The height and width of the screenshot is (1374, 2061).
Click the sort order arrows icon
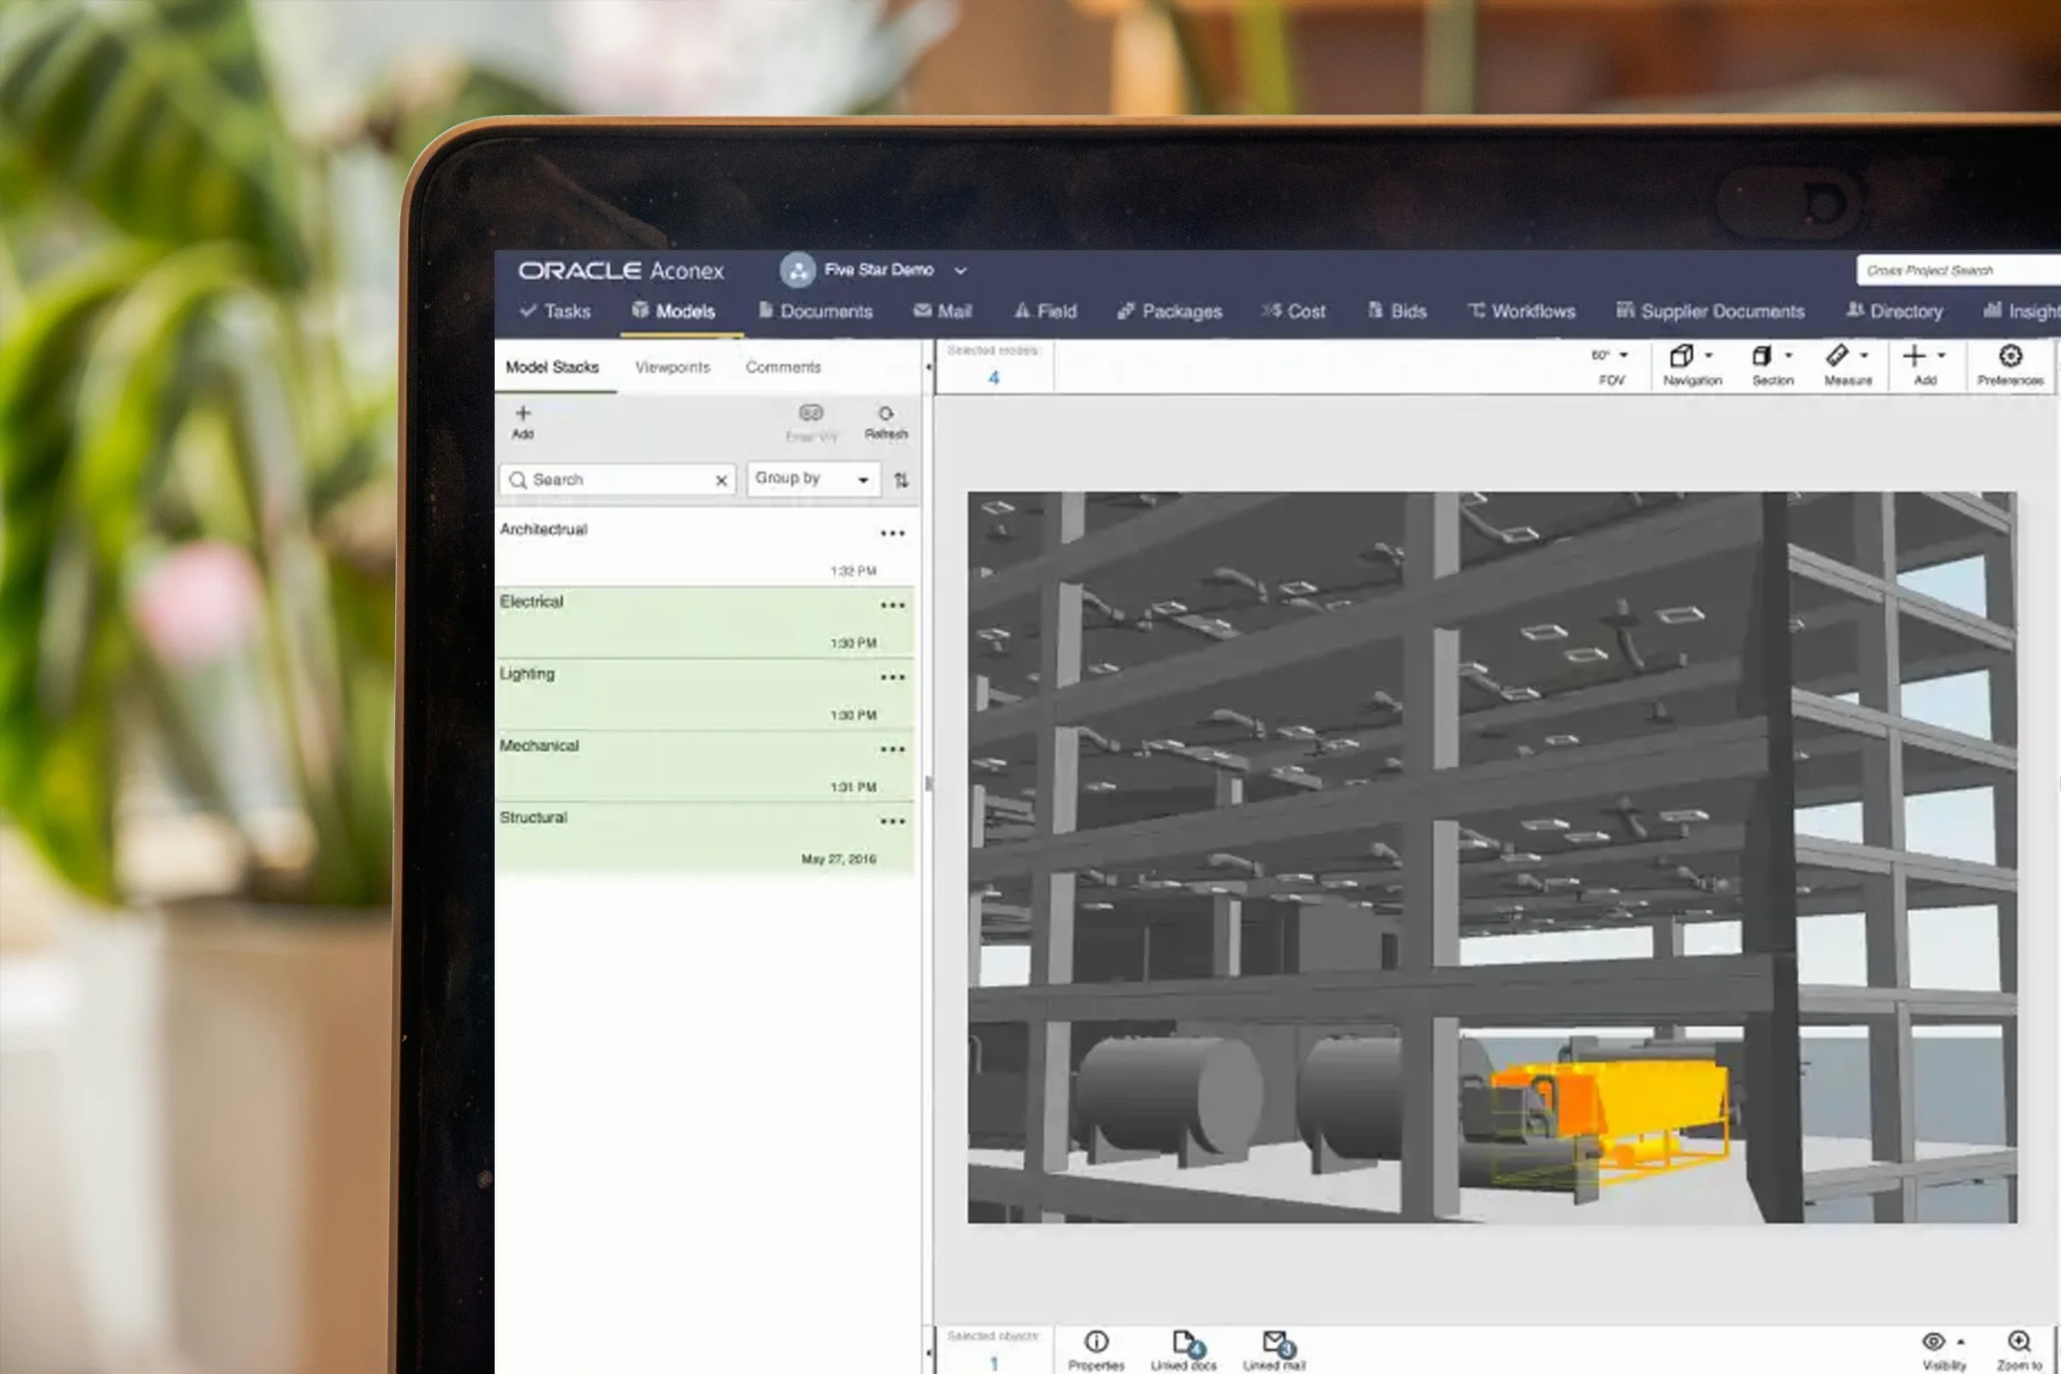point(901,480)
